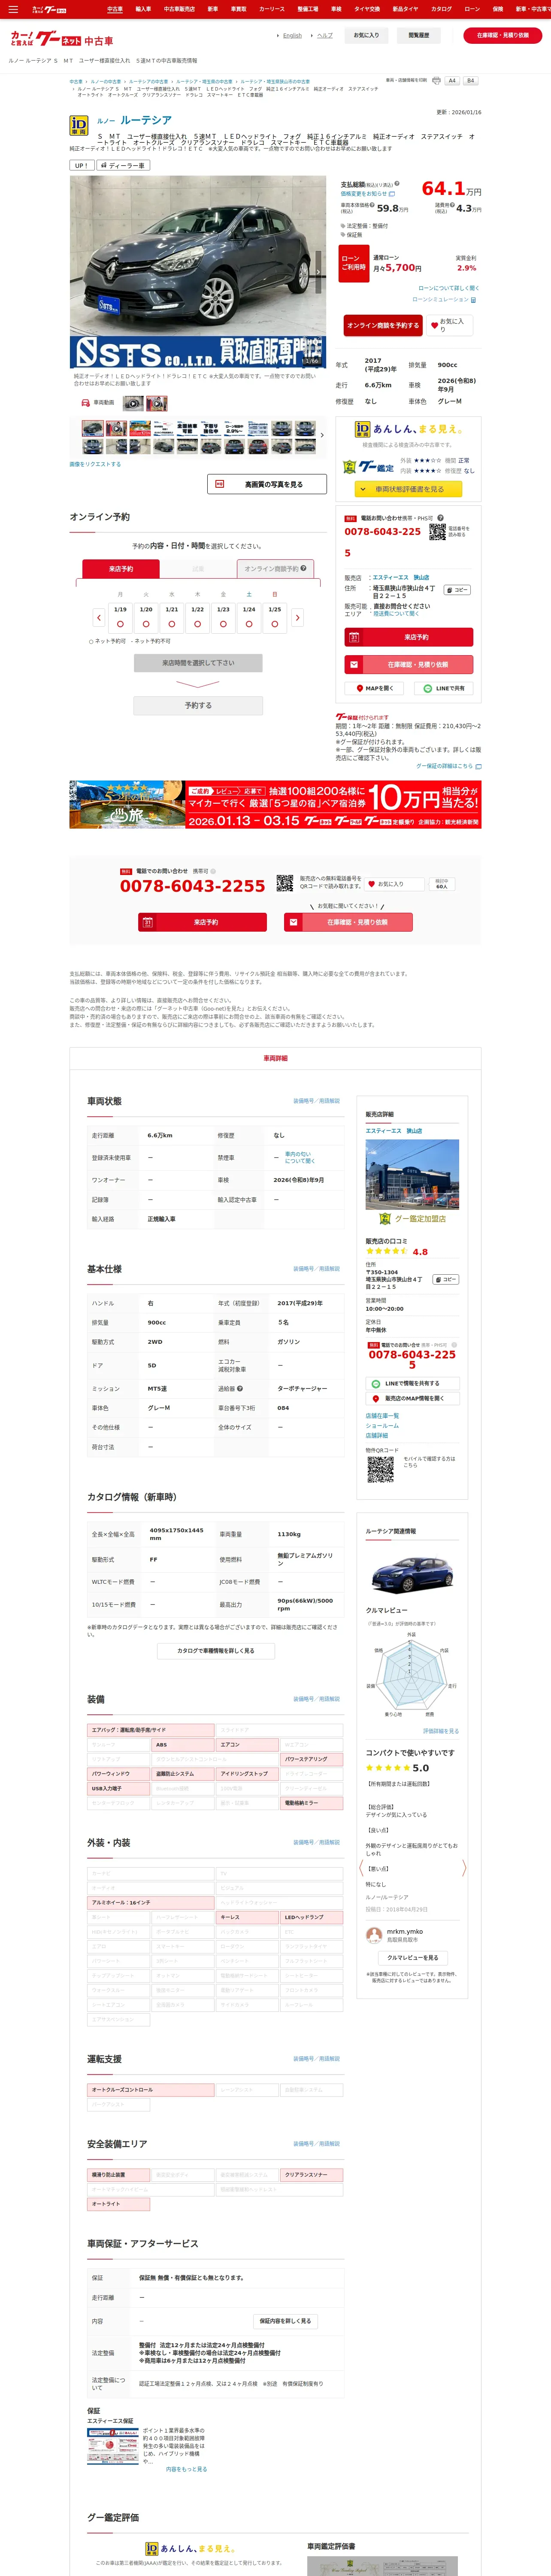Go to next week with the right calendar arrow
The height and width of the screenshot is (2576, 551).
[297, 618]
